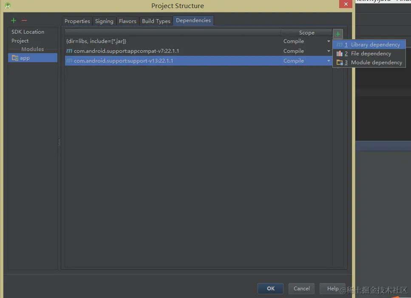This screenshot has width=411, height=298.
Task: Select the Dependencies tab
Action: (193, 20)
